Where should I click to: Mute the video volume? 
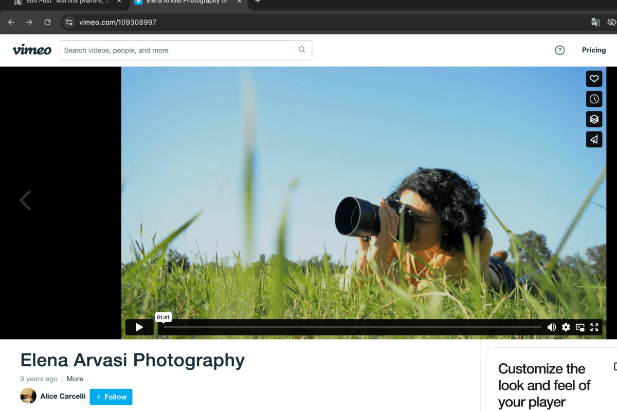coord(552,327)
